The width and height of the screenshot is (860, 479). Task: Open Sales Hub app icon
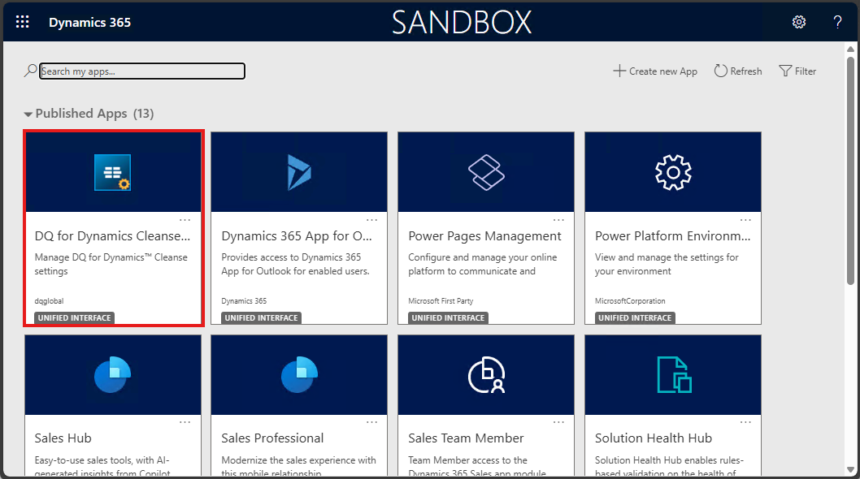click(x=112, y=375)
